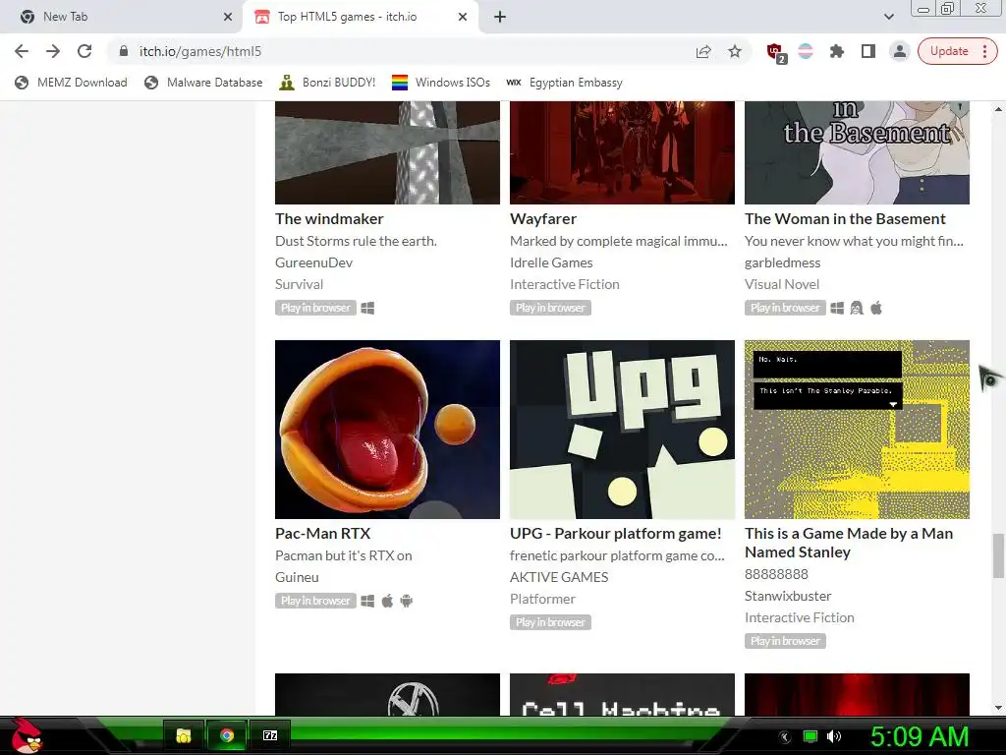Open 7-Zip from the taskbar
The width and height of the screenshot is (1006, 755).
click(x=270, y=735)
